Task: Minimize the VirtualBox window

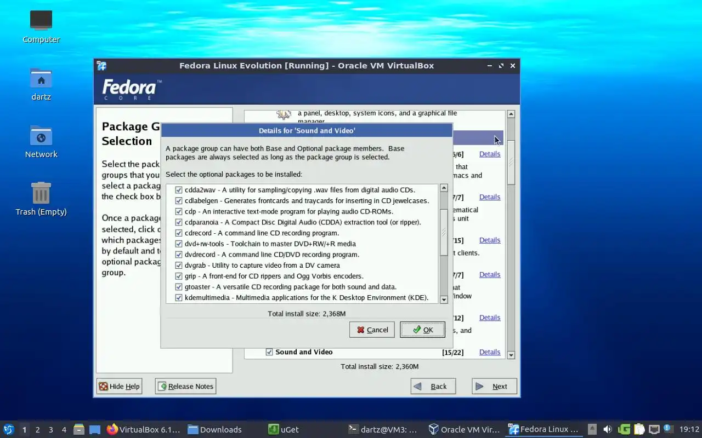Action: click(x=489, y=66)
